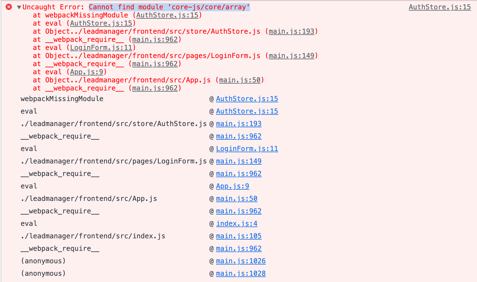Screen dimensions: 477x282
Task: Click black call frame "./leadmanager/frontend/src/store/AuthStore.js"
Action: pyautogui.click(x=113, y=124)
